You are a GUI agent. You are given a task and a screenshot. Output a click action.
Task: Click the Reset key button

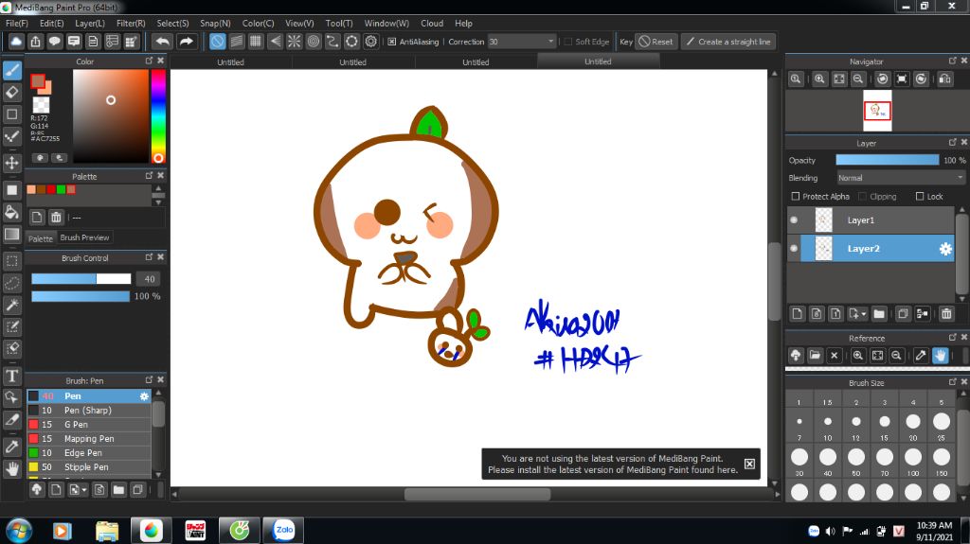point(656,42)
